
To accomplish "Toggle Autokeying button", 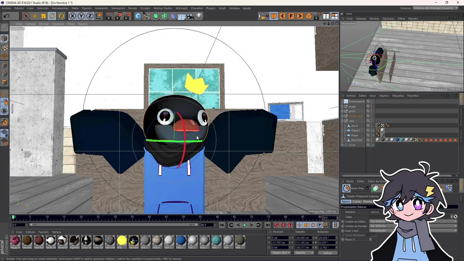I will point(283,225).
